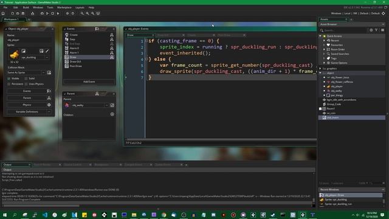389x219 pixels.
Task: Click the inherit icon on Step event
Action: click(x=112, y=39)
